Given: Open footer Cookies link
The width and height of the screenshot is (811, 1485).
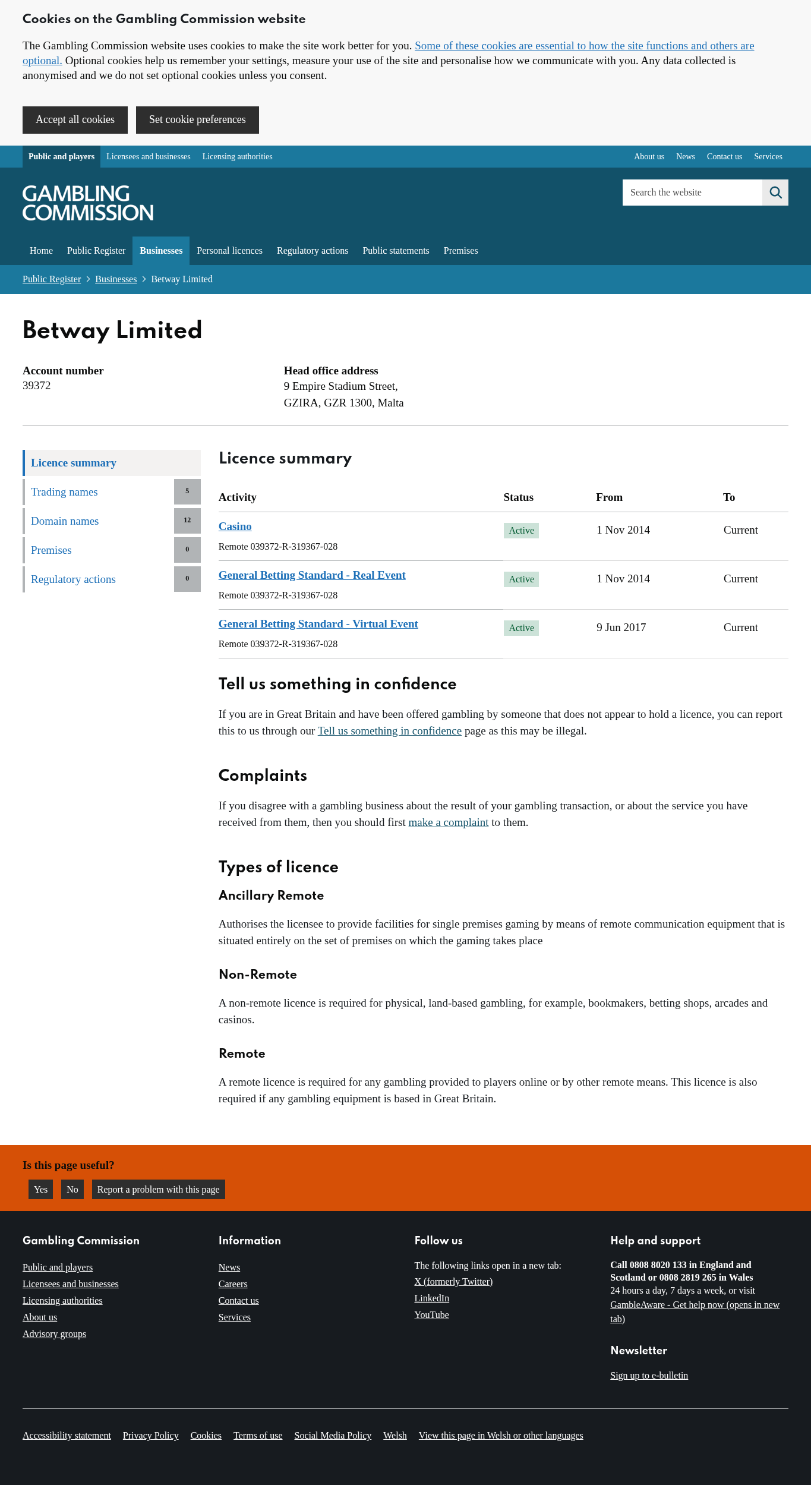Looking at the screenshot, I should pyautogui.click(x=206, y=1436).
